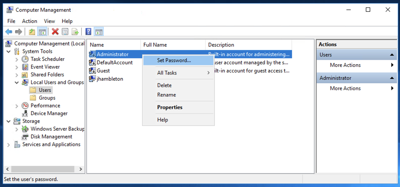Click the Properties toolbar icon
The height and width of the screenshot is (187, 400).
(65, 32)
